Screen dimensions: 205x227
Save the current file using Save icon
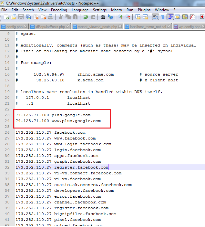pos(21,17)
